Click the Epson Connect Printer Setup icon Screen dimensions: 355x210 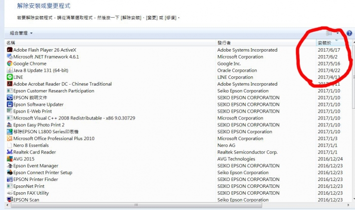[x=9, y=172]
